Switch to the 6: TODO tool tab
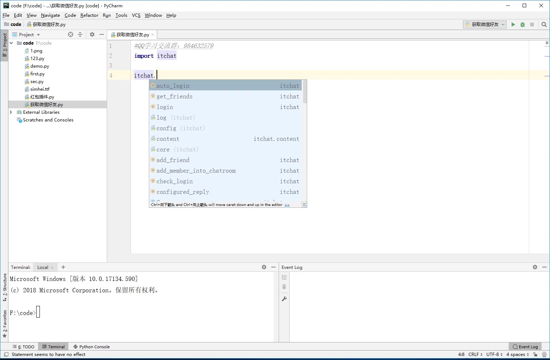This screenshot has width=550, height=360. (x=23, y=347)
